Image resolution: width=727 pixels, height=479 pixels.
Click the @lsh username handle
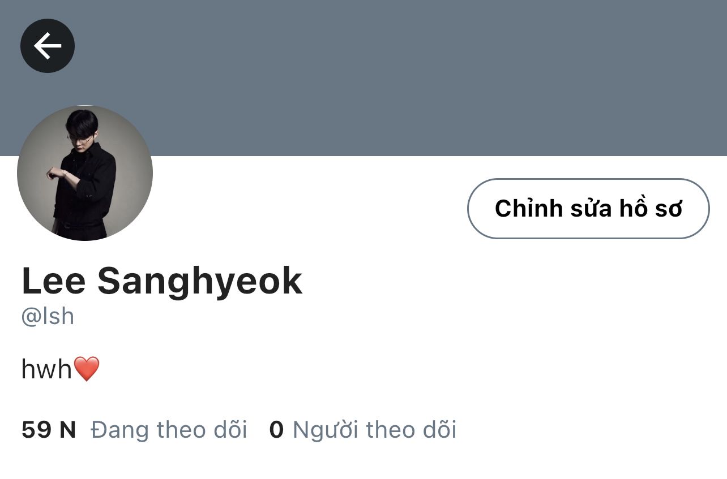(x=48, y=317)
